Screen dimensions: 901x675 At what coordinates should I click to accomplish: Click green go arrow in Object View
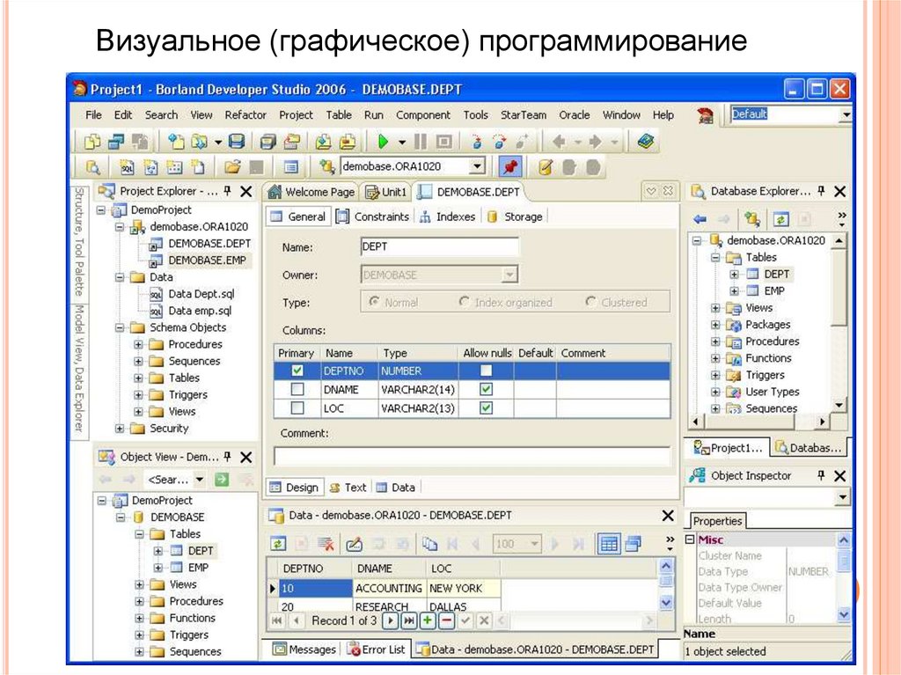pos(222,479)
